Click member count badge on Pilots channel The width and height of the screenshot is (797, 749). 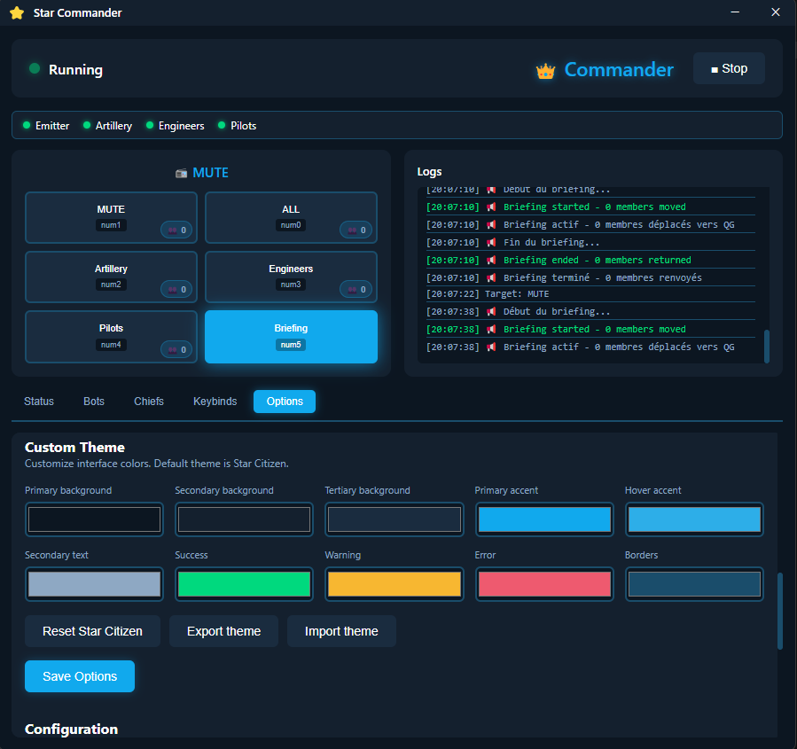(x=177, y=349)
